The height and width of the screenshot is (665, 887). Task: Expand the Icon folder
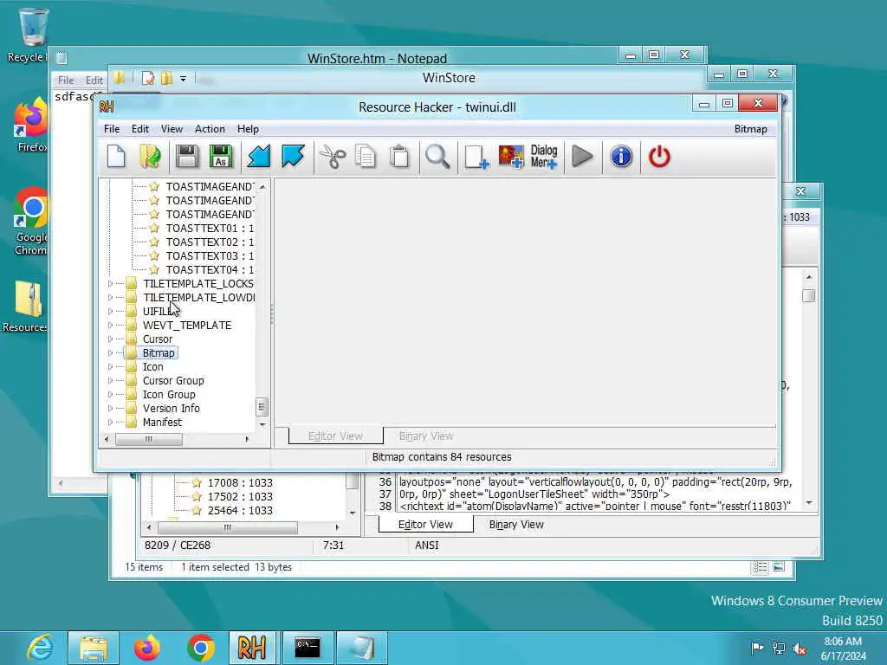(110, 366)
